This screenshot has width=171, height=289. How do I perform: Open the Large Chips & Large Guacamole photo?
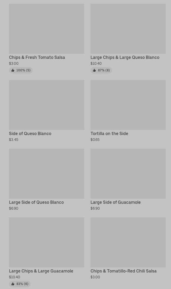pos(46,242)
